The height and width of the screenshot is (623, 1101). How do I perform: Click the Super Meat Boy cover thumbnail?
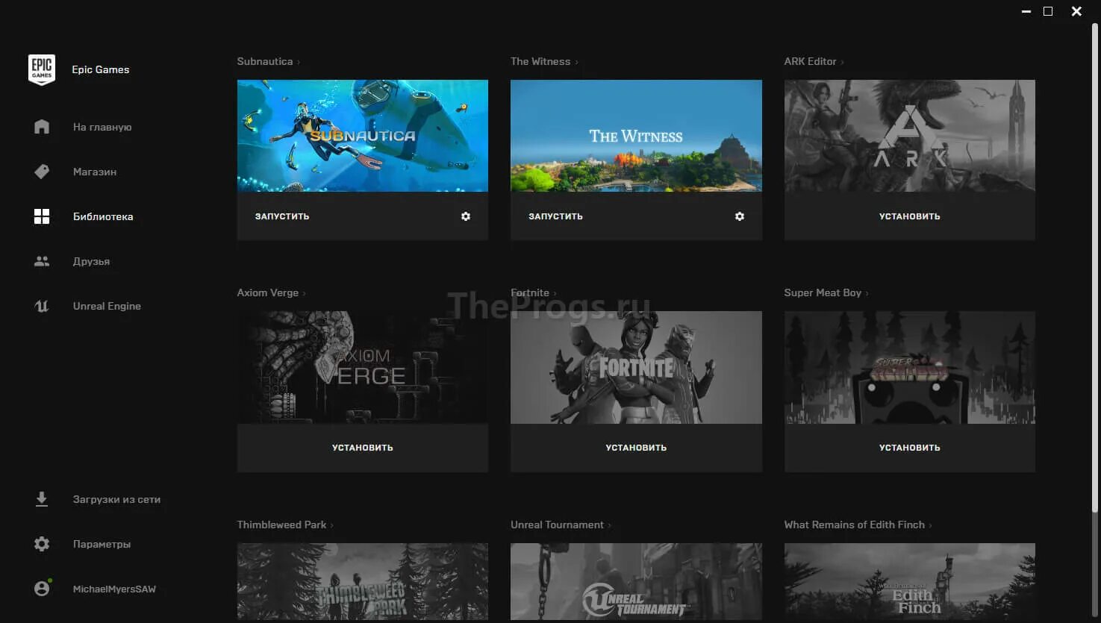909,367
